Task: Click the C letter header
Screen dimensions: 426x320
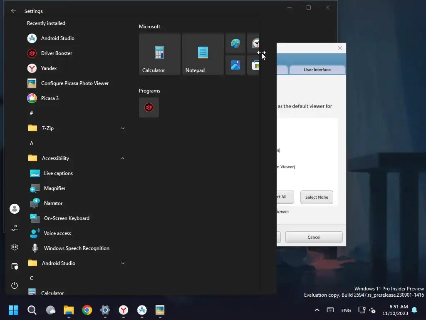Action: pyautogui.click(x=32, y=278)
